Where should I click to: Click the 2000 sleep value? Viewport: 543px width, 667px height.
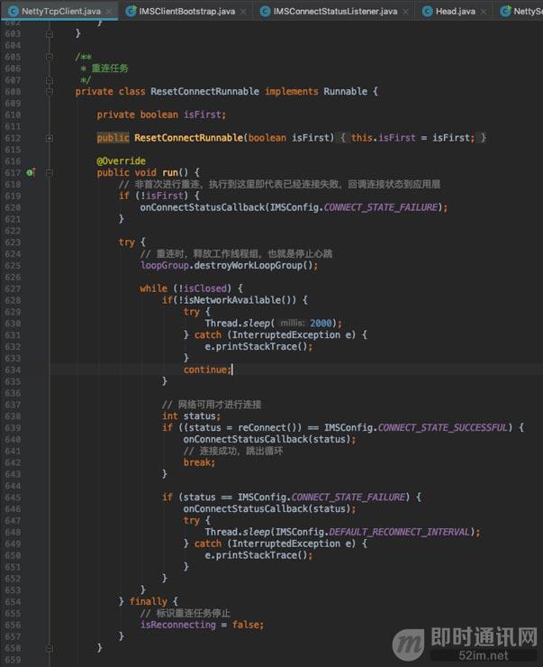coord(321,324)
